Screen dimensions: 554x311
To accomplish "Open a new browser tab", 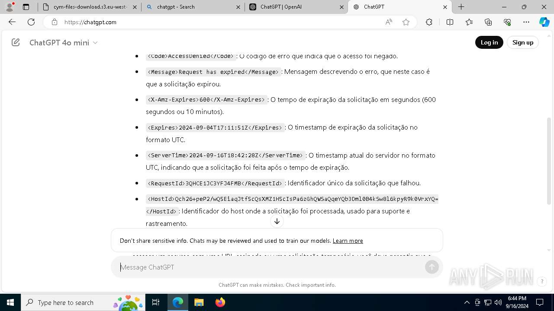I will [461, 7].
